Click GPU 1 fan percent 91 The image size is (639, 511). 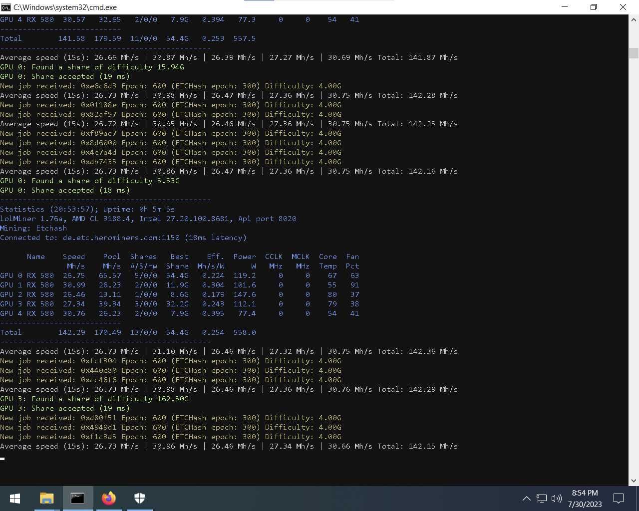354,285
